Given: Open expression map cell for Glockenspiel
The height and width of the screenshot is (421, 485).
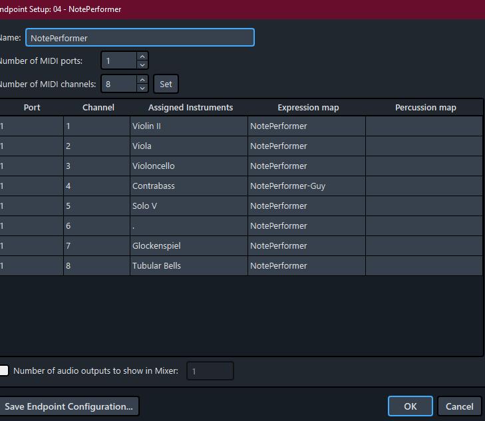Looking at the screenshot, I should 307,245.
